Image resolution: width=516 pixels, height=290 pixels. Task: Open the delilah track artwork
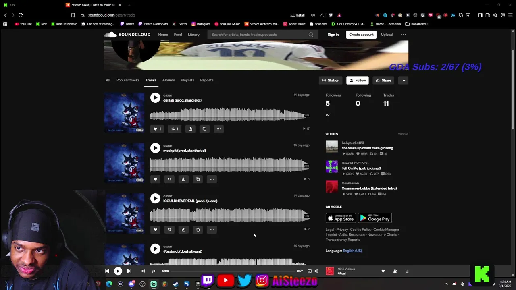pos(124,113)
